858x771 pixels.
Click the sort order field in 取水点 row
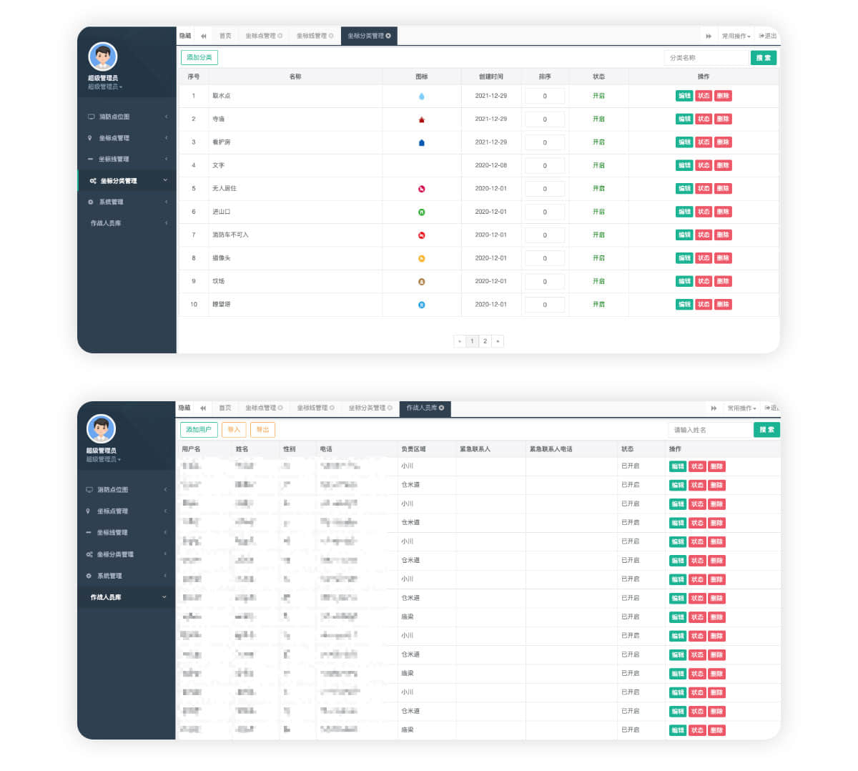(545, 96)
